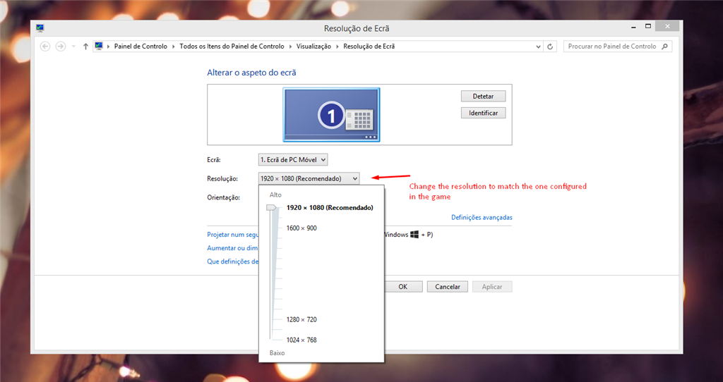Click the Aplicar button
This screenshot has width=723, height=382.
coord(492,287)
